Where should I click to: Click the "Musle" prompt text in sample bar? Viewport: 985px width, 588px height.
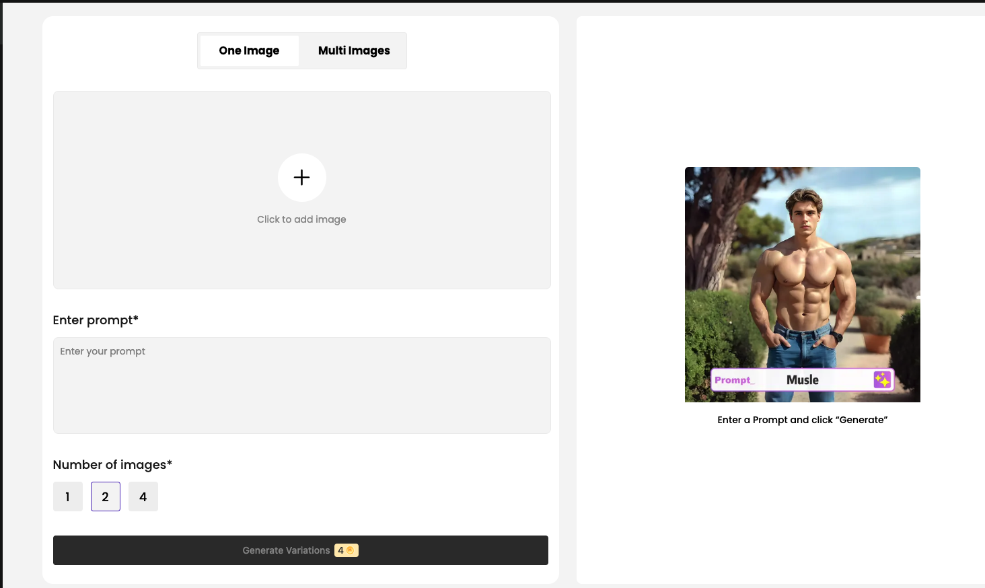(x=802, y=380)
